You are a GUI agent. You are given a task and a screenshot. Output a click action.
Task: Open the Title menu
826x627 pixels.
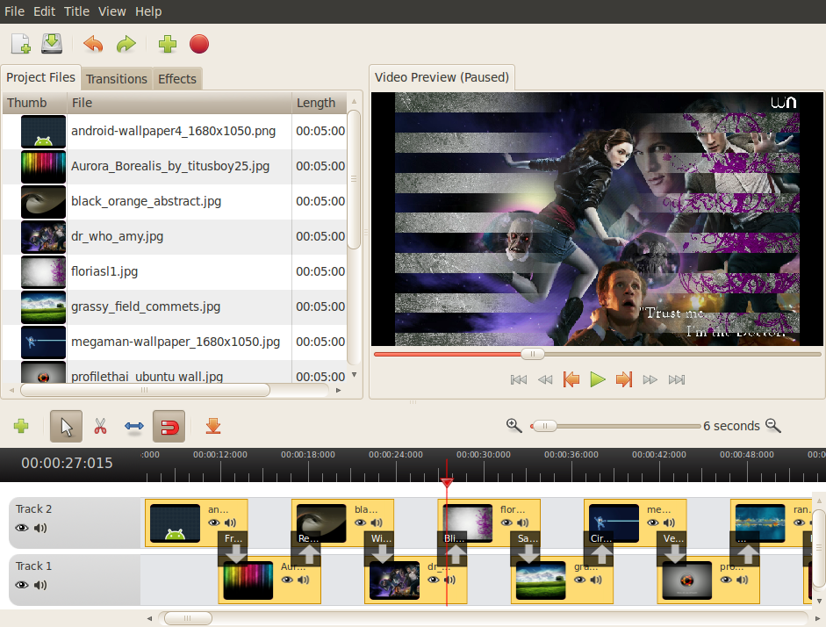coord(76,11)
